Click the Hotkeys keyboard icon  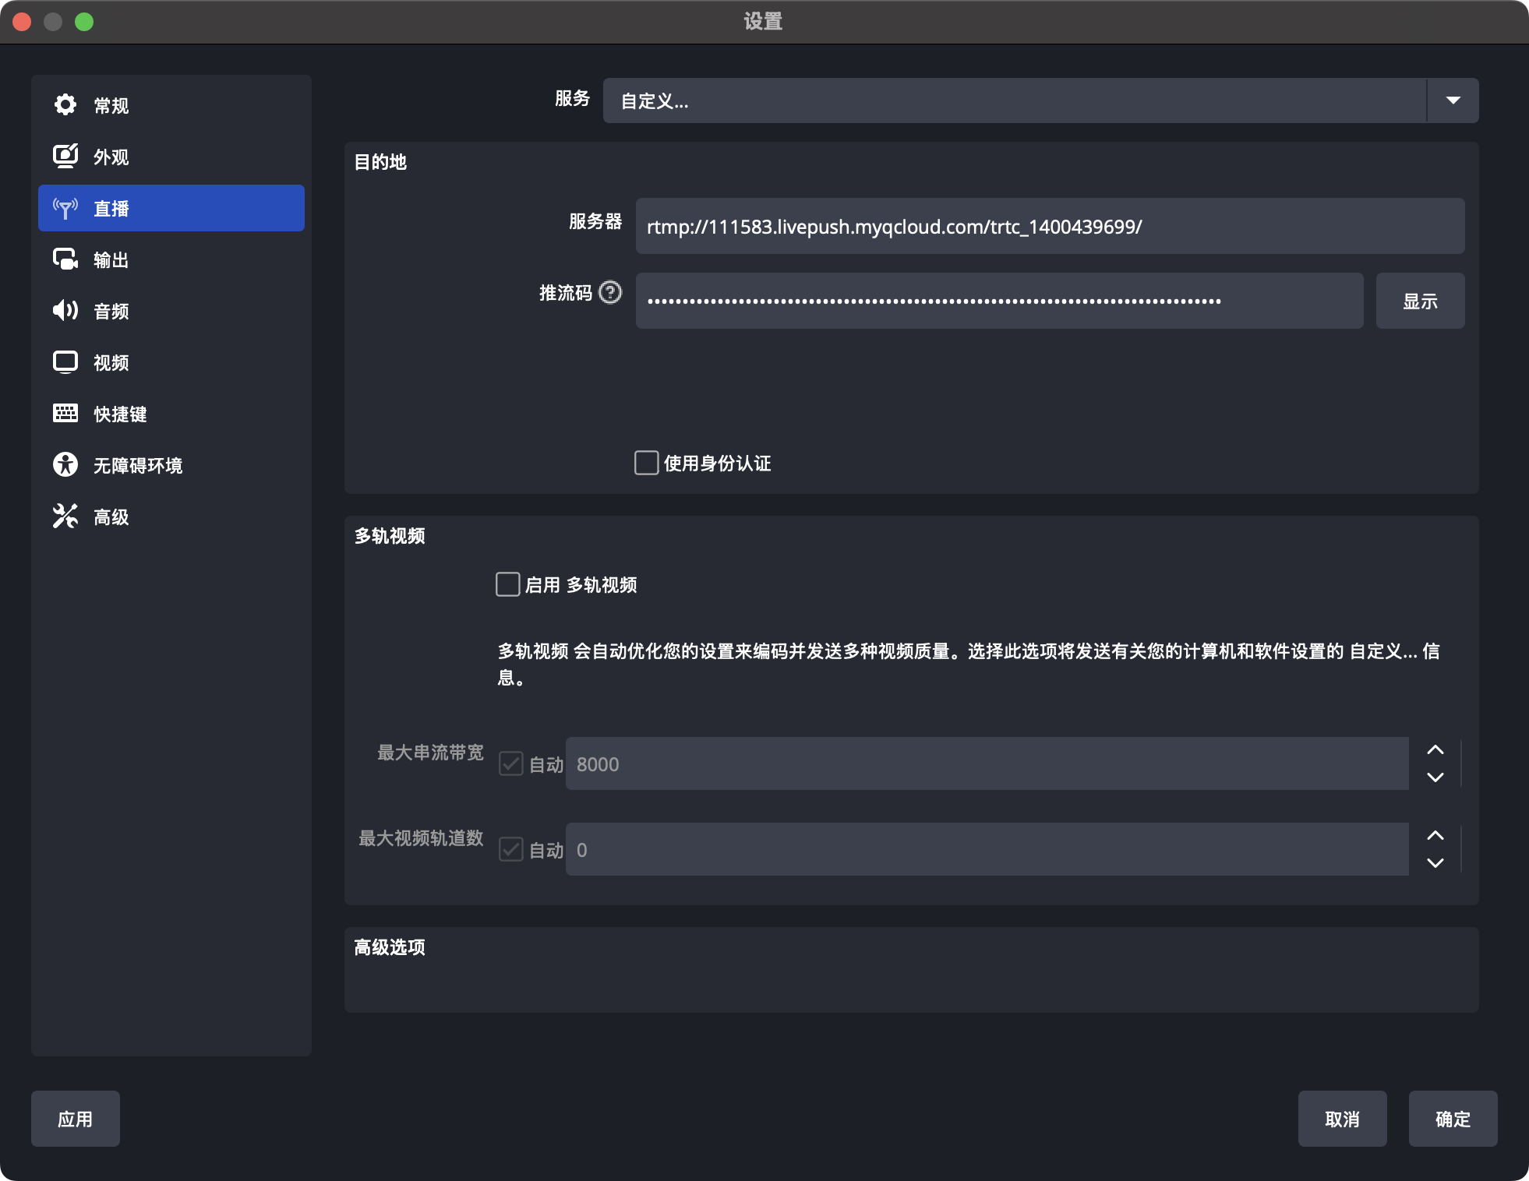tap(65, 413)
